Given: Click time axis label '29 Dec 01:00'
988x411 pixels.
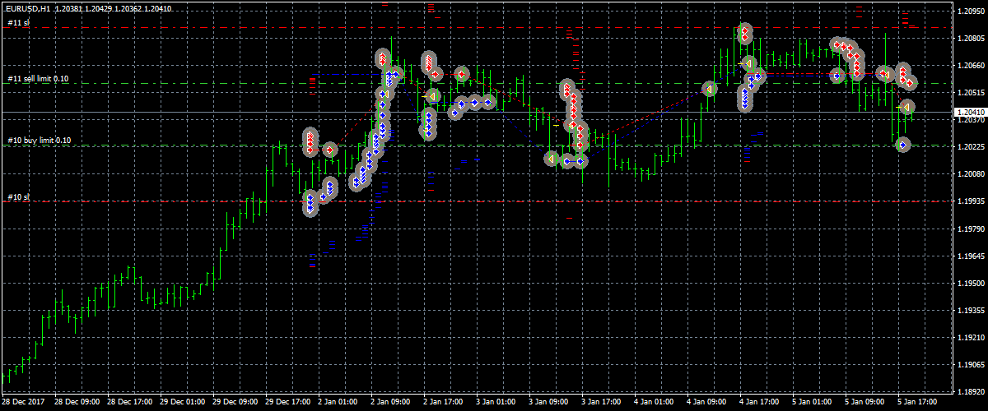Looking at the screenshot, I should click(x=184, y=403).
